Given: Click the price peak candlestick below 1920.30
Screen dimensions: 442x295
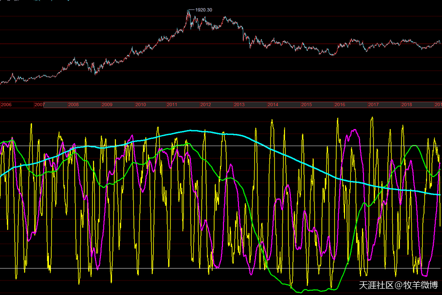Looking at the screenshot, I should tap(189, 13).
